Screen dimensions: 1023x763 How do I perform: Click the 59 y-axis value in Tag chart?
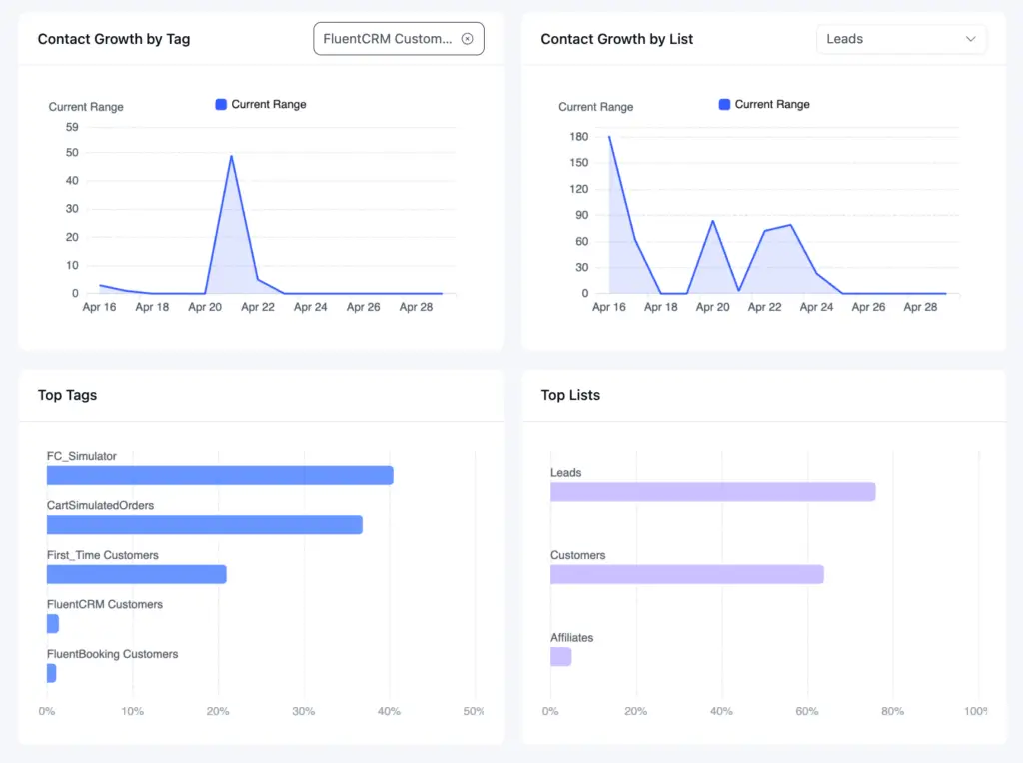click(72, 127)
